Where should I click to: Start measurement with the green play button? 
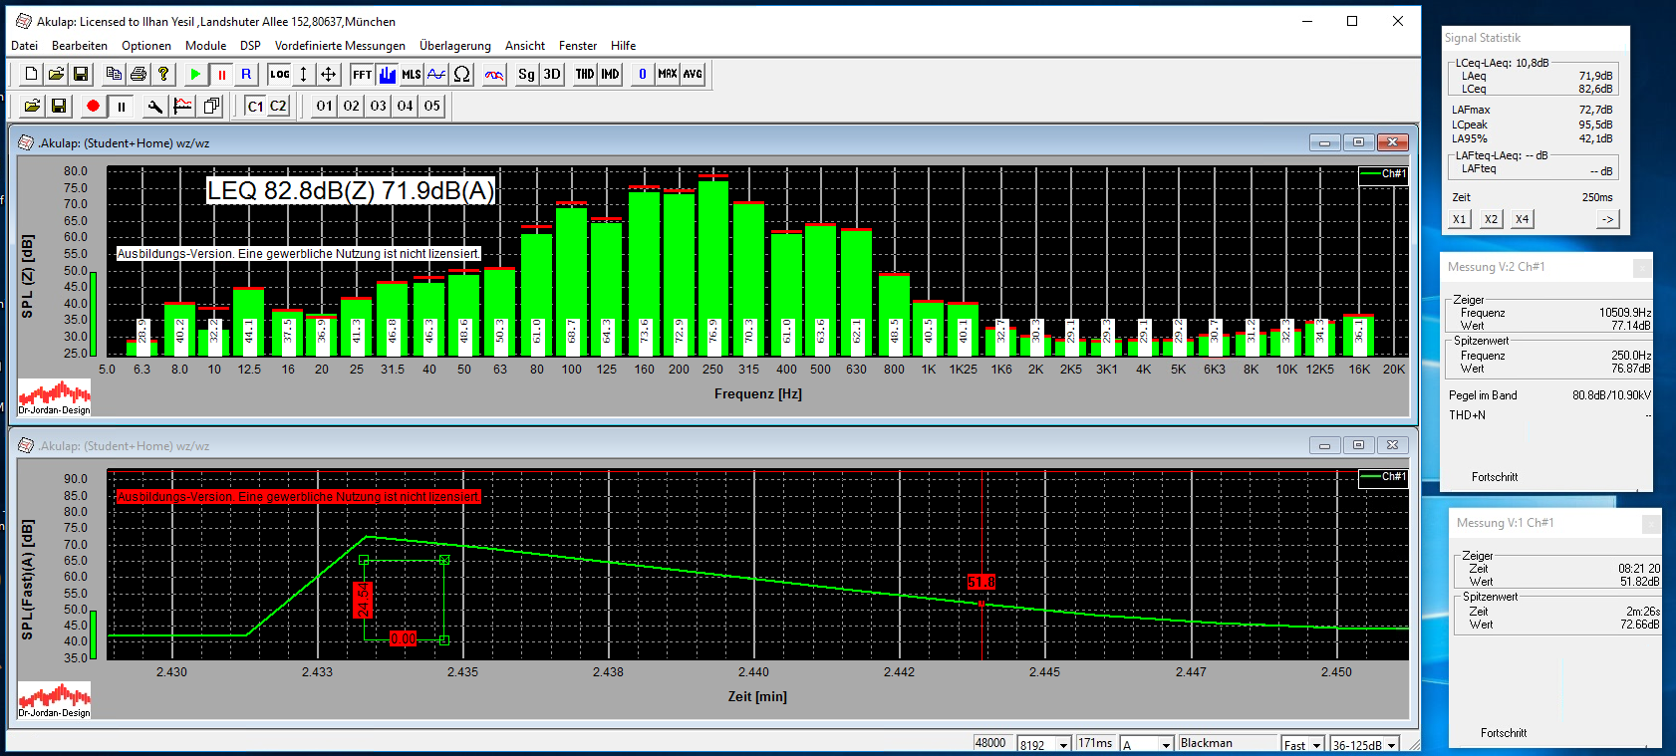tap(195, 75)
